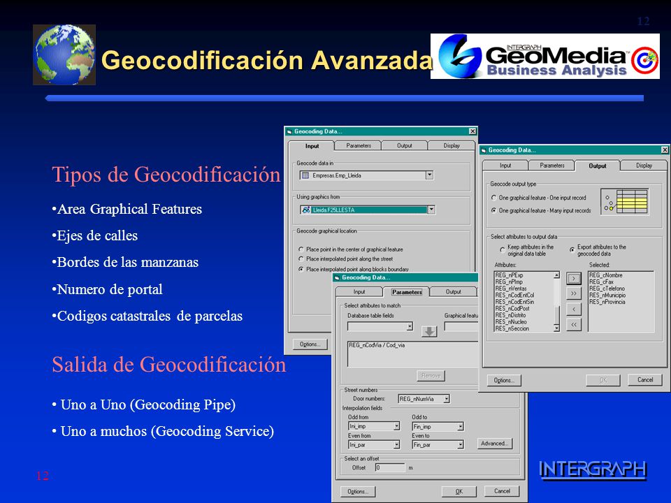671x503 pixels.
Task: Select REG_cTelefono in the Selected list
Action: 607,289
